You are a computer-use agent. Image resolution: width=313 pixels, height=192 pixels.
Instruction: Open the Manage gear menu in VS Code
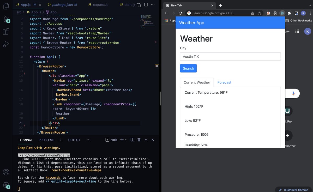[x=6, y=185]
